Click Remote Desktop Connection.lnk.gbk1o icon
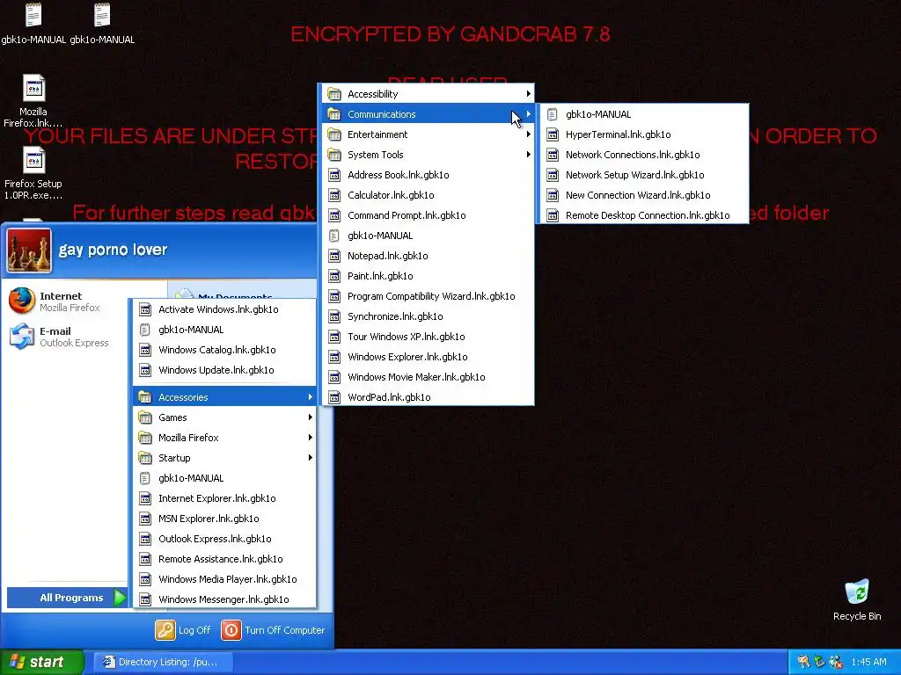 553,215
